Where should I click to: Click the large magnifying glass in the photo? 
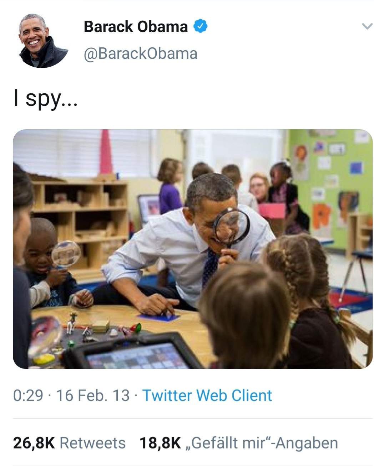(x=231, y=227)
